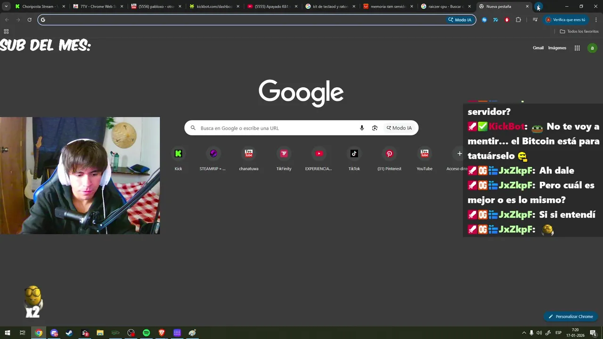
Task: Close the Nueva pestaña tab
Action: click(527, 7)
